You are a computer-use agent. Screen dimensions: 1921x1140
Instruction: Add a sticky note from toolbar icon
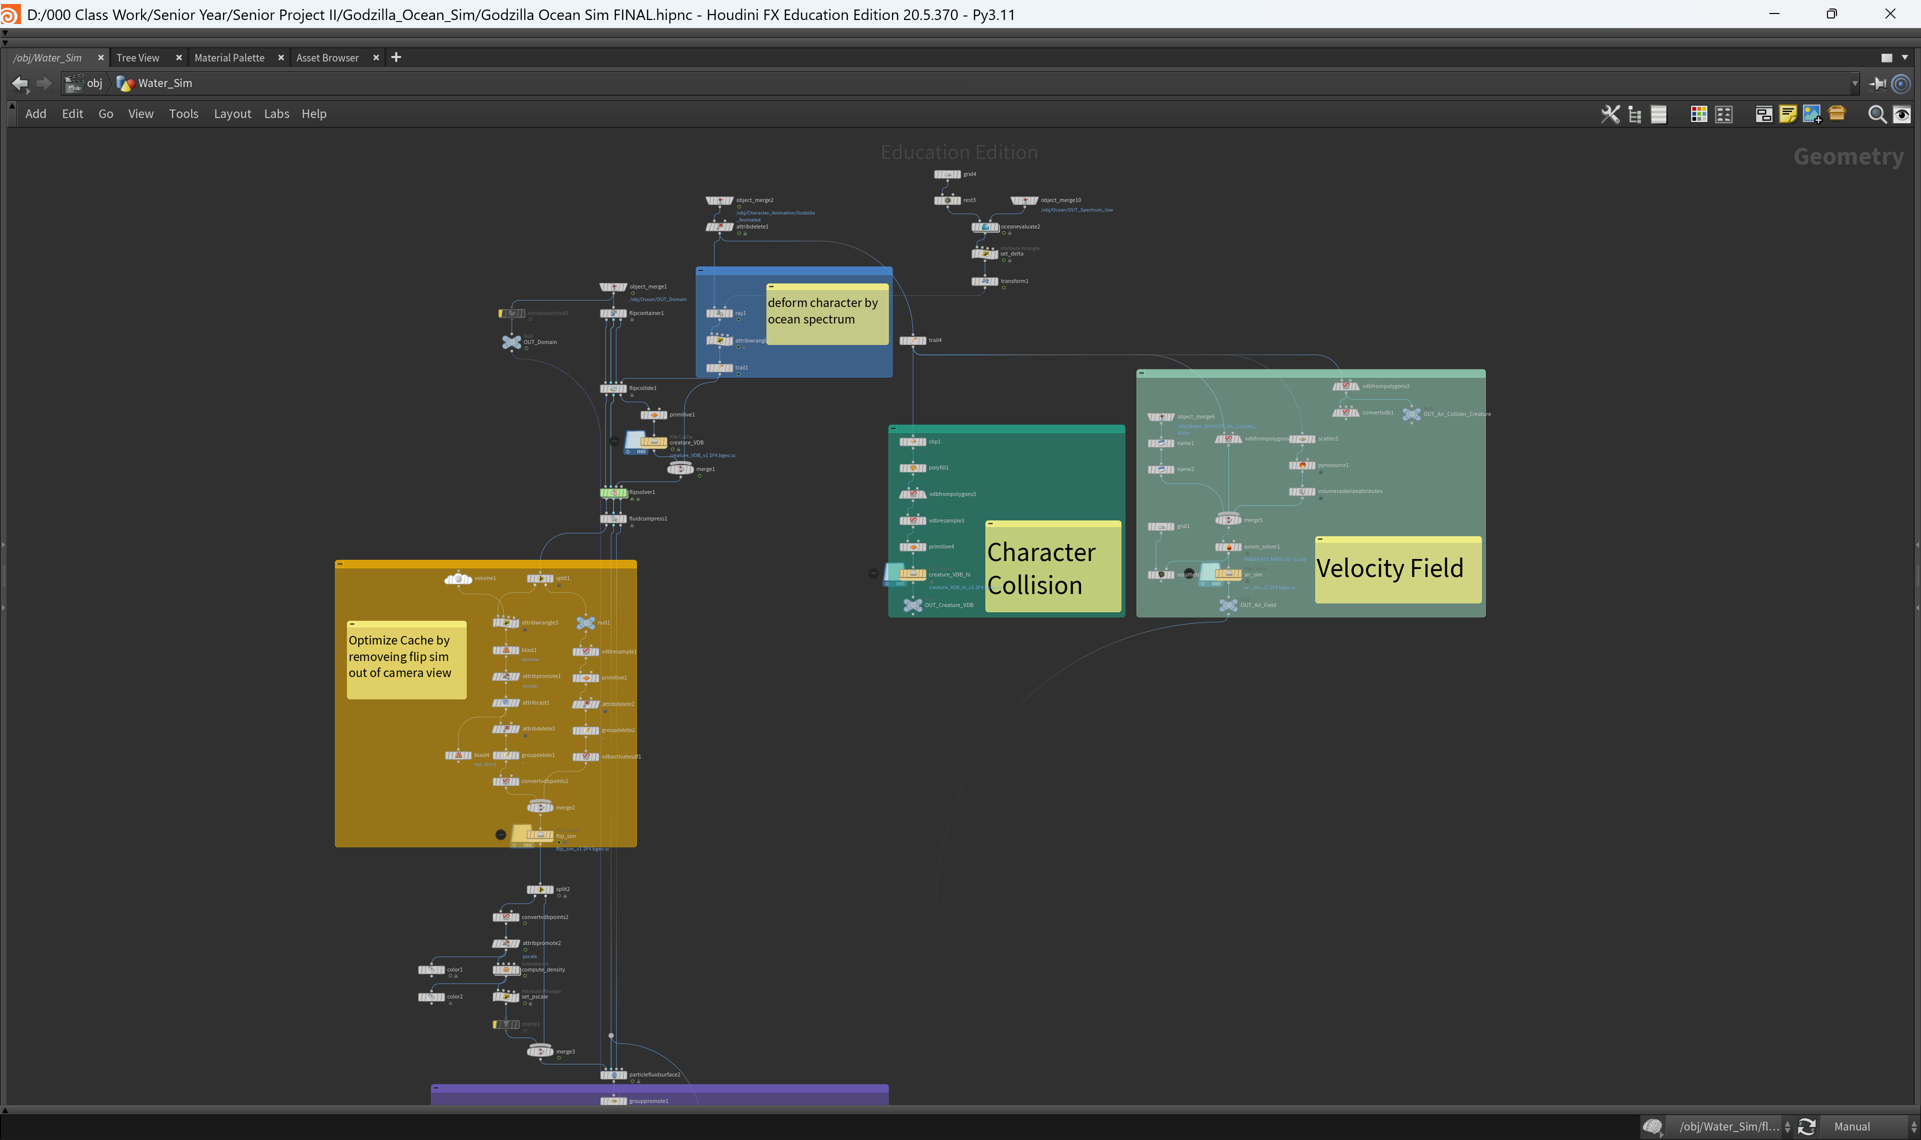(1788, 114)
